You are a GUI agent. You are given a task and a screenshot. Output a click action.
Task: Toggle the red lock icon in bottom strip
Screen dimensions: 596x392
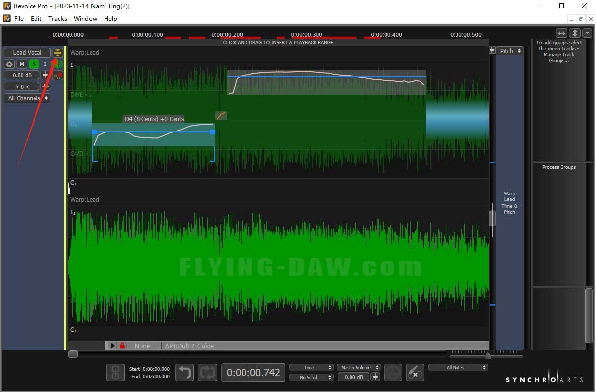[x=122, y=346]
